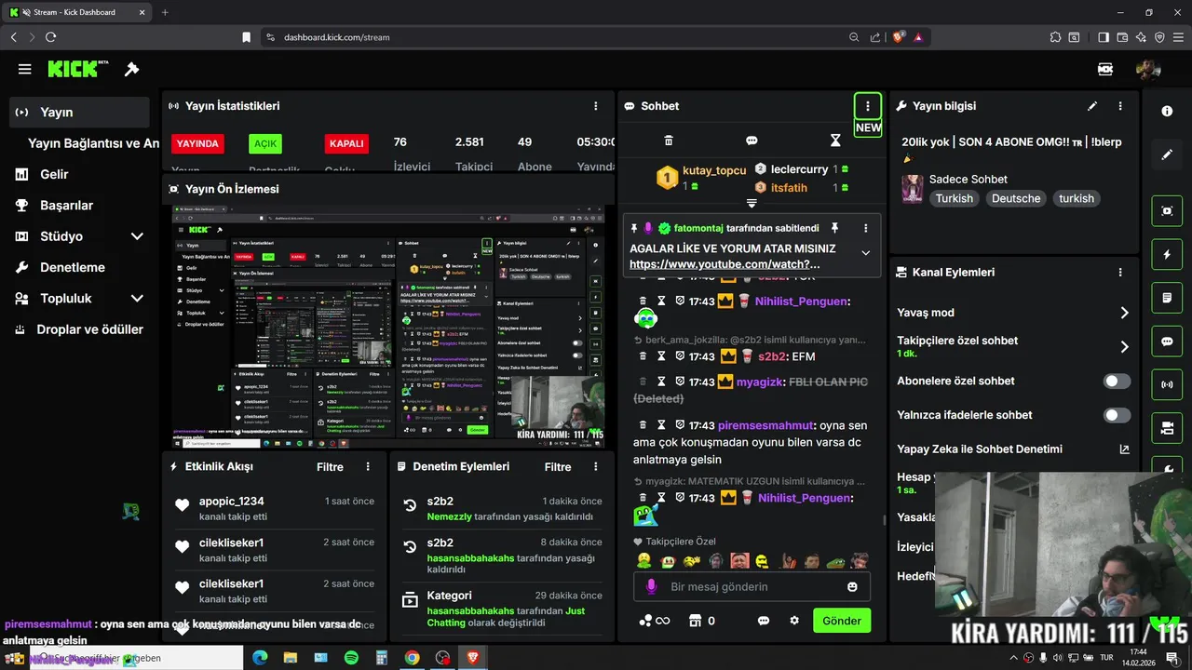Edit stream info with the pencil in Yayın bilgisi
This screenshot has height=670, width=1192.
pos(1092,106)
